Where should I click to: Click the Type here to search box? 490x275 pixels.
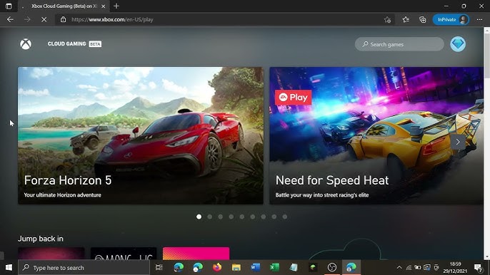tap(84, 267)
